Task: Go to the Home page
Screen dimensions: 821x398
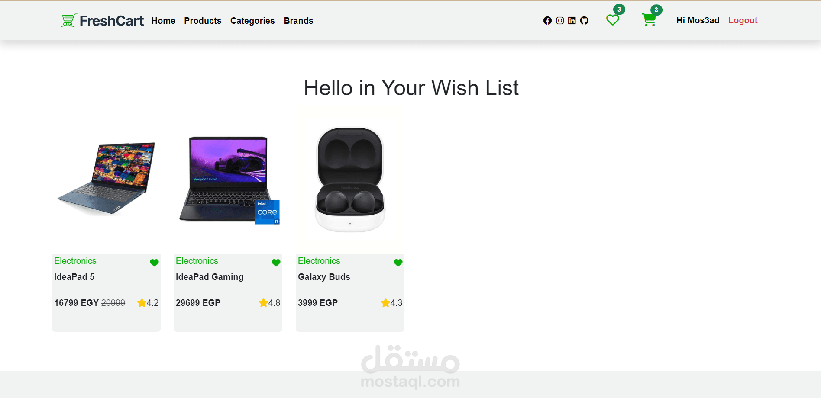Action: 163,21
